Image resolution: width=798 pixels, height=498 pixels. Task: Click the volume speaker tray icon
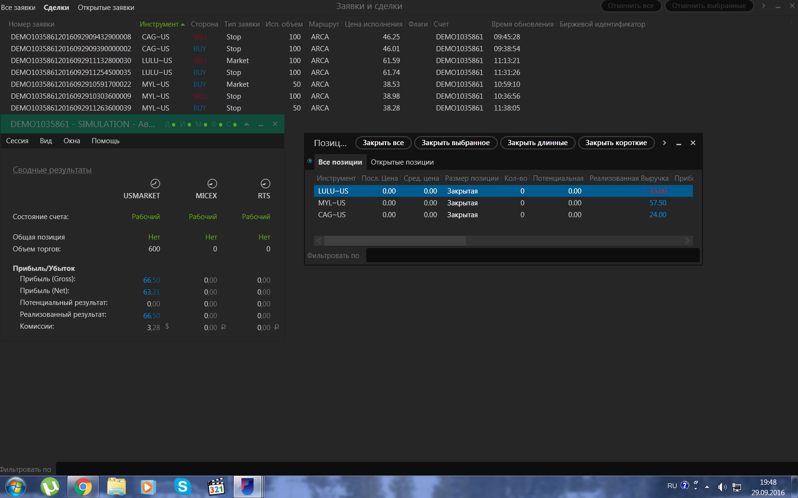point(722,487)
